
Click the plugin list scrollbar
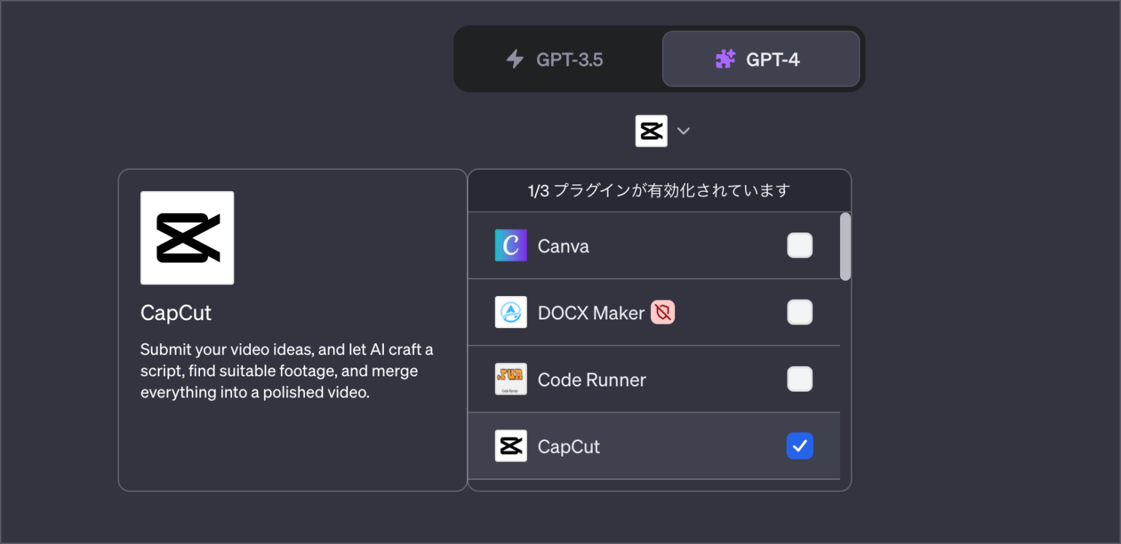click(846, 248)
